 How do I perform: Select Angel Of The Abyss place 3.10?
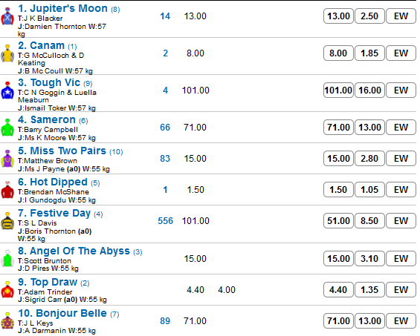point(369,258)
